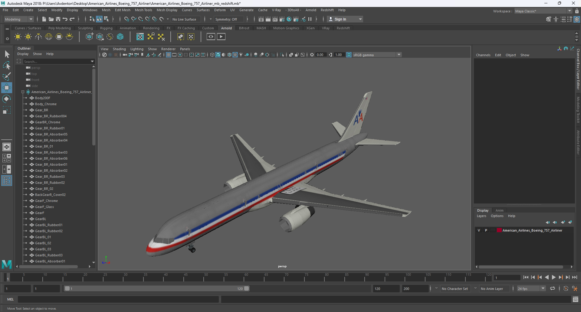Image resolution: width=581 pixels, height=312 pixels.
Task: Choose single pane layout icon
Action: [7, 147]
